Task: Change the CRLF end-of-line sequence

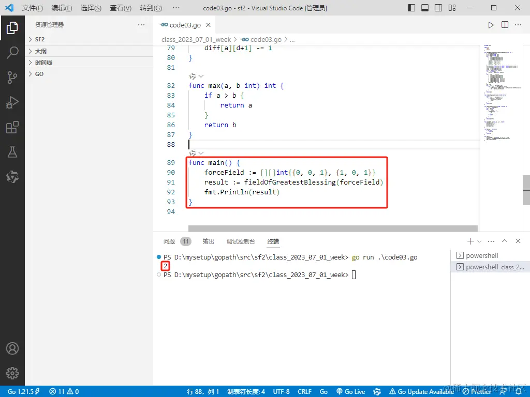Action: tap(304, 392)
